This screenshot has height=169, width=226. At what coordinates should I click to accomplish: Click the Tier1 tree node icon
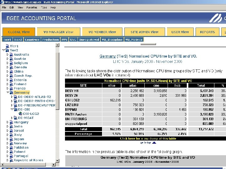[x=8, y=46]
